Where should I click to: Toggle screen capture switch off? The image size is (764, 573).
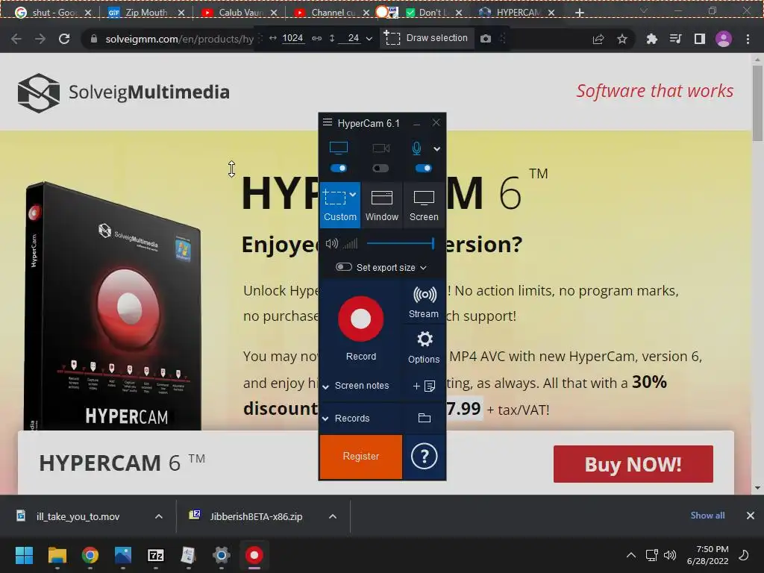pyautogui.click(x=339, y=168)
